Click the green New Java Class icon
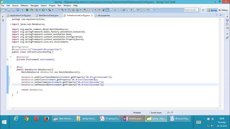Viewport: 230px width, 129px height. (x=77, y=10)
